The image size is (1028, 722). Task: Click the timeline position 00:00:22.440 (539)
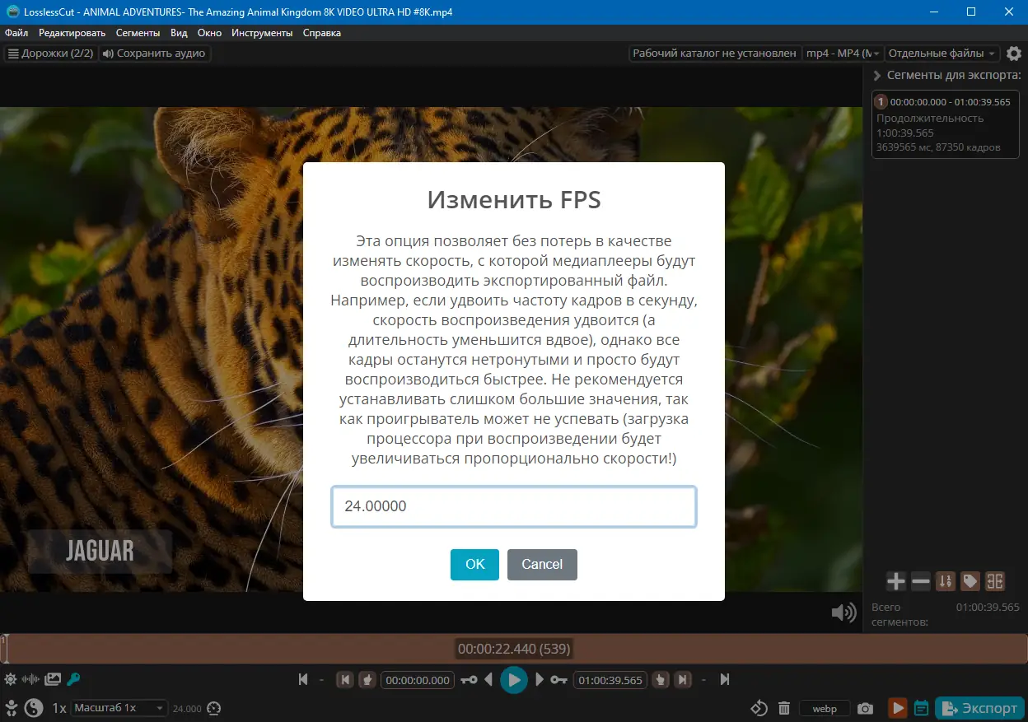(x=514, y=649)
